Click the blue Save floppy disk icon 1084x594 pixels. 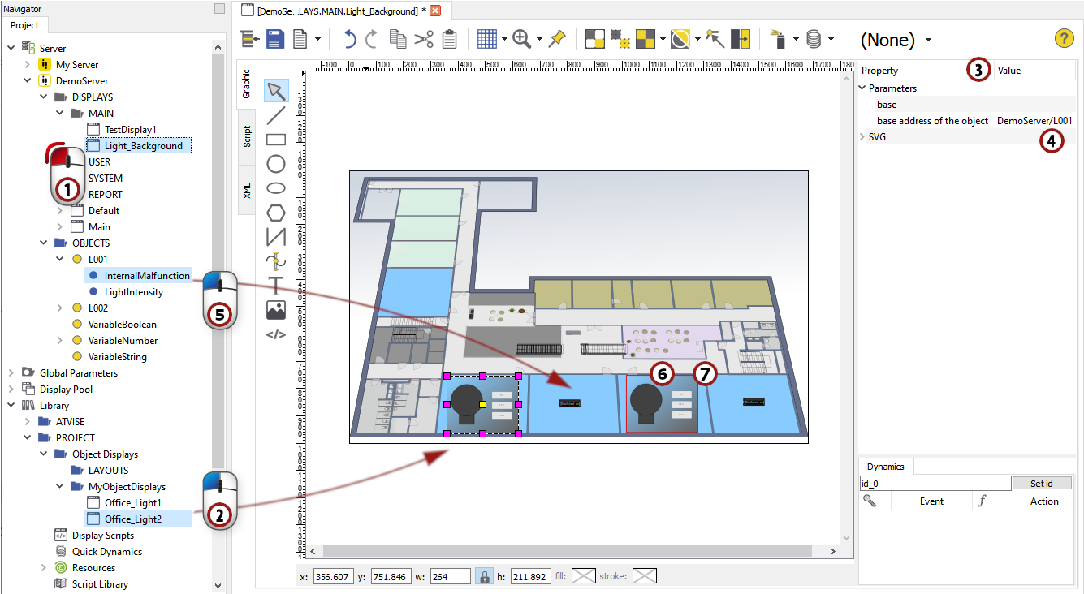click(x=275, y=39)
